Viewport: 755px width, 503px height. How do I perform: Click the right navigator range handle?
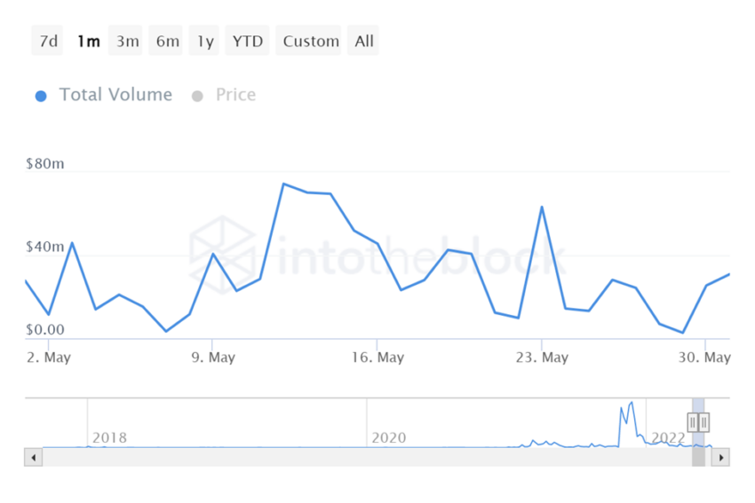tap(703, 422)
